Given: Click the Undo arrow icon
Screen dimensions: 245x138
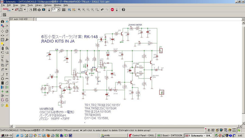Looking at the screenshot, I should (x=102, y=10).
